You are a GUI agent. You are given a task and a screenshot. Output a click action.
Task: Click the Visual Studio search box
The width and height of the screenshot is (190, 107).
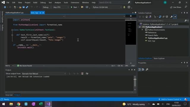[x=115, y=2]
